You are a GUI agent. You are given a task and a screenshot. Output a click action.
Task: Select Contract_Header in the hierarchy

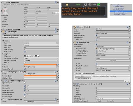(x=119, y=6)
